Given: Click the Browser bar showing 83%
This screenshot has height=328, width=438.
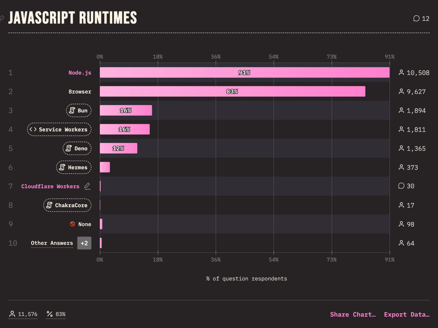Looking at the screenshot, I should point(232,91).
